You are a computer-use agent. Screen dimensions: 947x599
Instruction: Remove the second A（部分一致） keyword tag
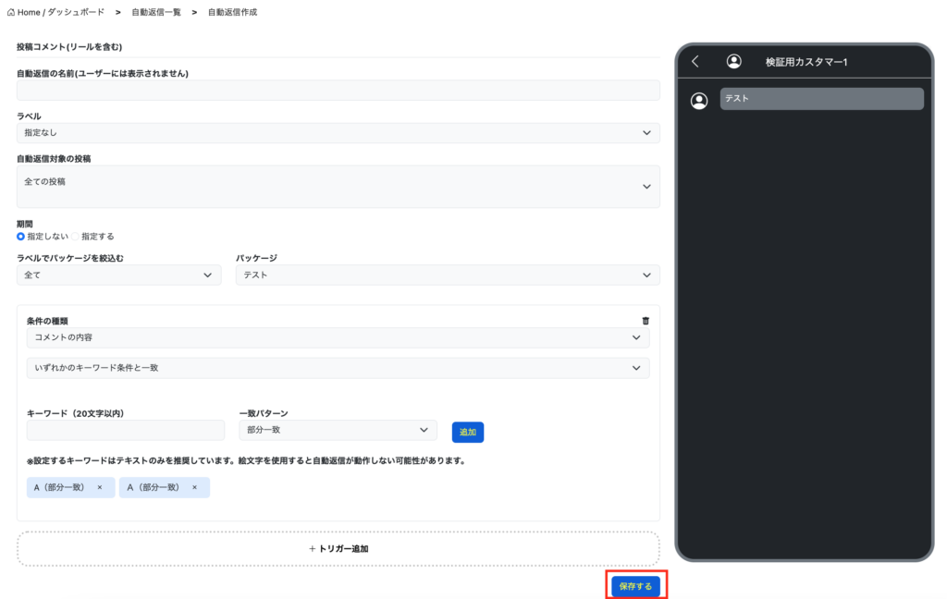[194, 487]
